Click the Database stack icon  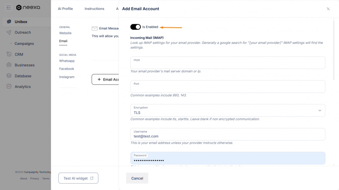(x=9, y=76)
